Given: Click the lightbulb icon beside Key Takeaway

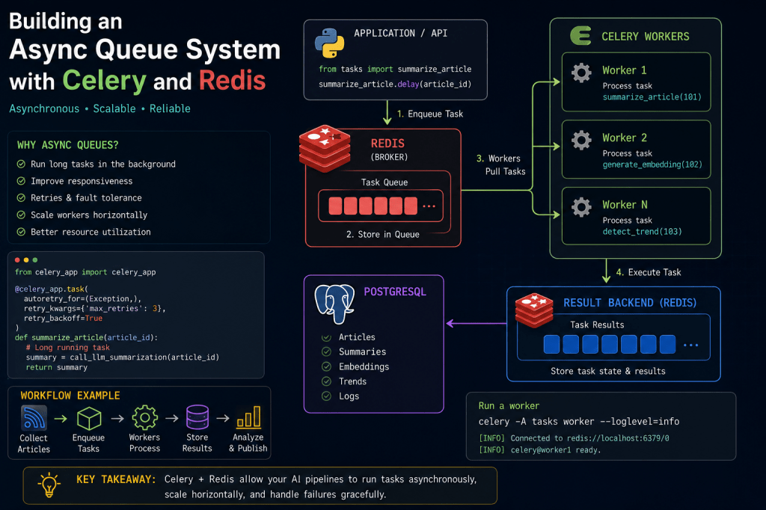Looking at the screenshot, I should pyautogui.click(x=49, y=485).
